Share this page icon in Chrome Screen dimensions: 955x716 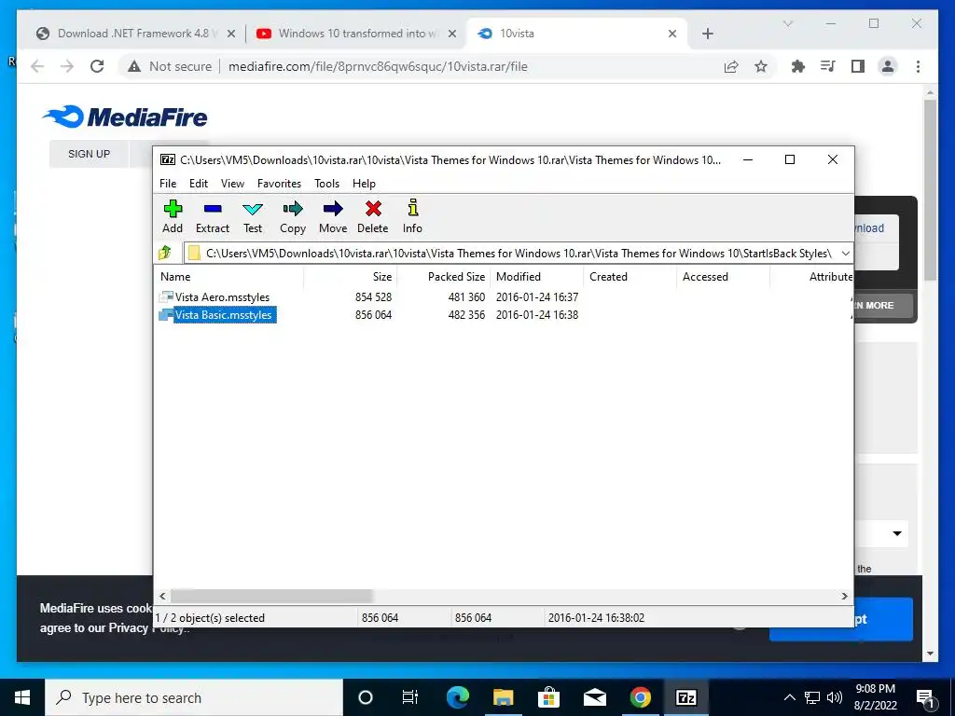(731, 66)
